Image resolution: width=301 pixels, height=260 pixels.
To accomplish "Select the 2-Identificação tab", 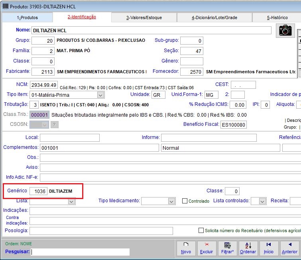I will click(82, 17).
